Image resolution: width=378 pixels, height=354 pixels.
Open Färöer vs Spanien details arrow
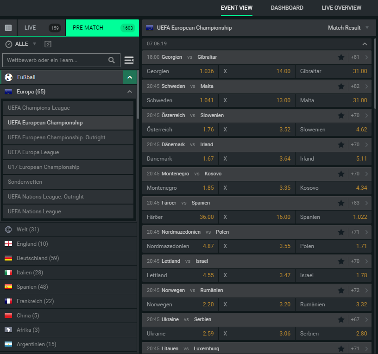coord(366,203)
